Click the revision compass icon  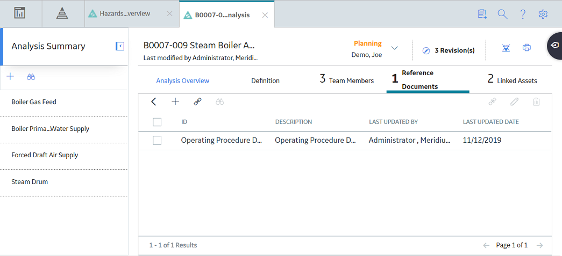tap(426, 50)
